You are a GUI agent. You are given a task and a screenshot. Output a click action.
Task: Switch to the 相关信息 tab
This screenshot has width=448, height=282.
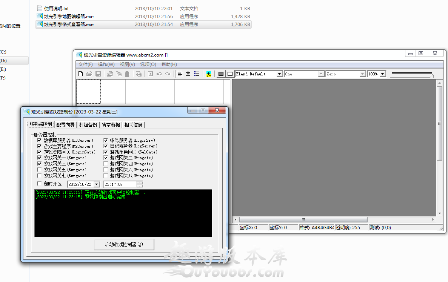click(x=133, y=125)
